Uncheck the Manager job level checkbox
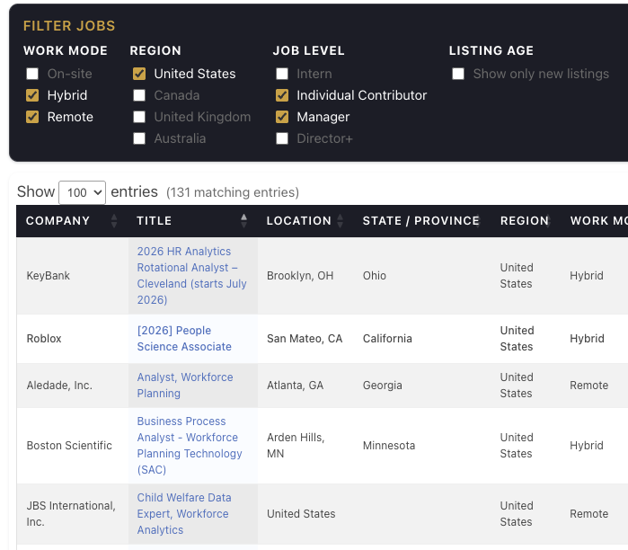The height and width of the screenshot is (550, 628). (282, 117)
